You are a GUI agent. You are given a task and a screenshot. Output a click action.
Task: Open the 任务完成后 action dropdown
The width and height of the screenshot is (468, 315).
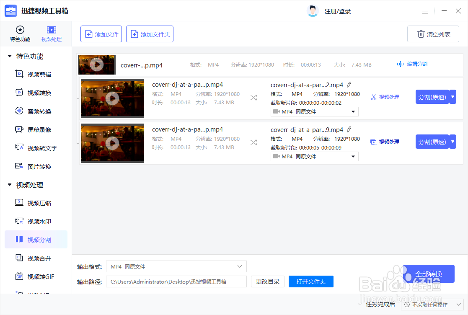point(432,305)
